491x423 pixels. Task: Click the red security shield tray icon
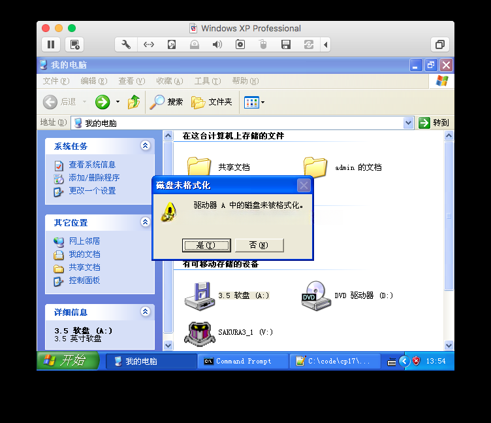pos(416,362)
